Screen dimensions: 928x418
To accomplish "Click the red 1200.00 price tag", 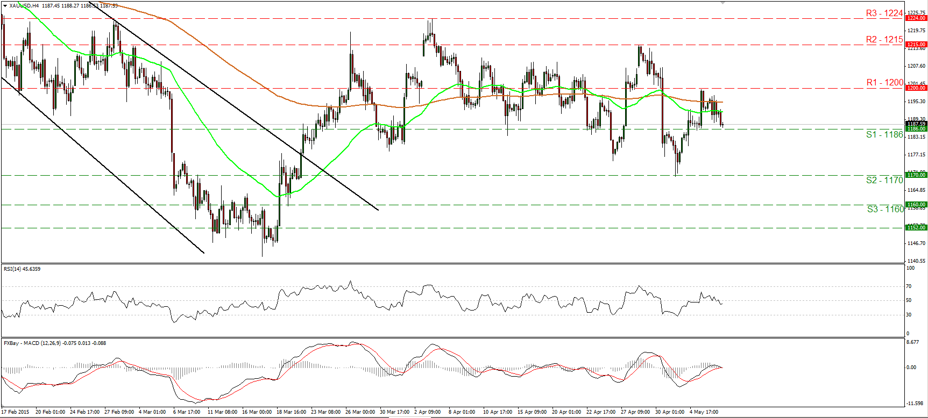I will click(x=917, y=88).
